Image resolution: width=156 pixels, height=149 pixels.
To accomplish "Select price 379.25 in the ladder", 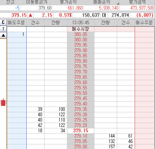I will coord(80,120).
